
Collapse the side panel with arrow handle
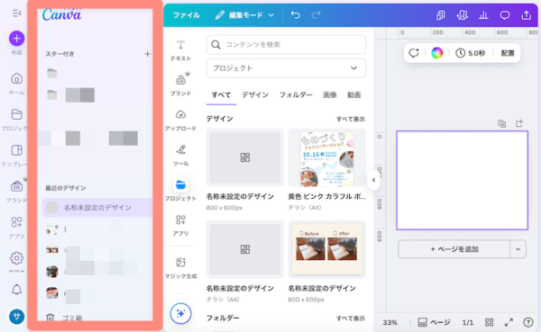point(373,180)
